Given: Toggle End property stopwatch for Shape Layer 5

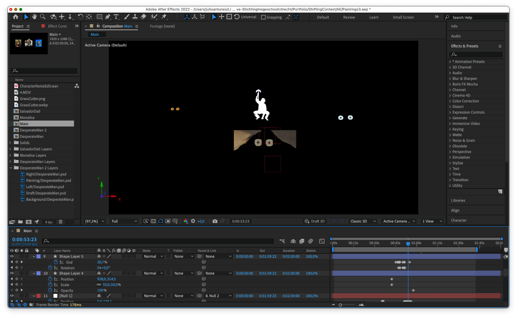Looking at the screenshot, I should (56, 262).
